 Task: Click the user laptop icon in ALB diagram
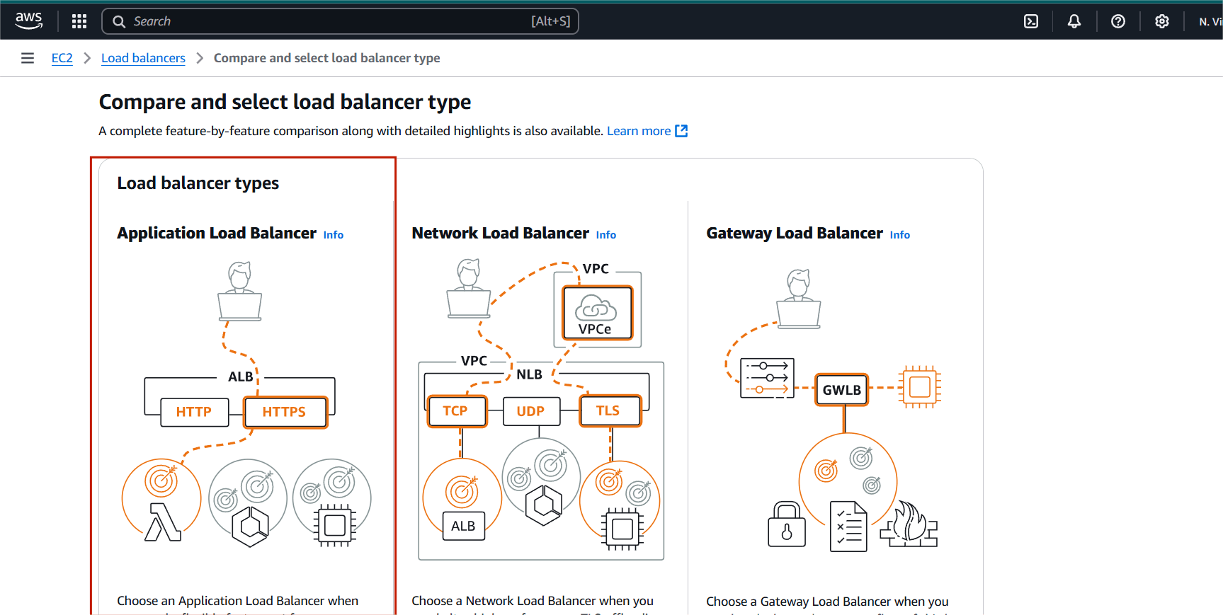(x=240, y=292)
